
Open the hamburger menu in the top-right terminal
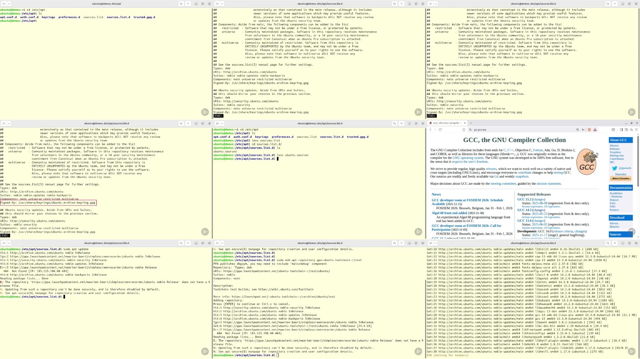[615, 4]
